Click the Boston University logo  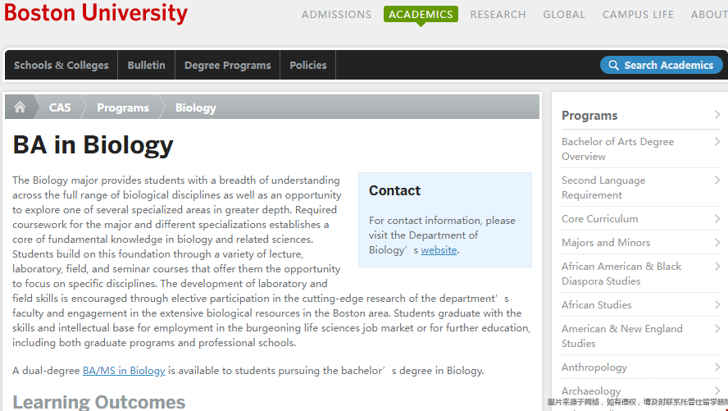click(96, 13)
